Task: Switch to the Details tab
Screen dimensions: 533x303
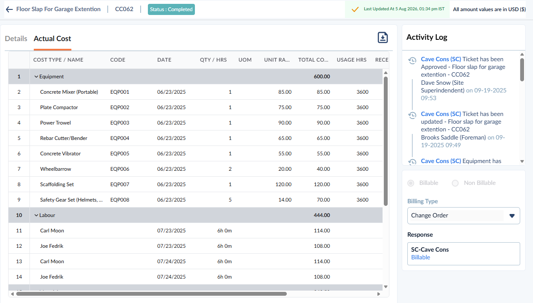Action: (x=16, y=39)
